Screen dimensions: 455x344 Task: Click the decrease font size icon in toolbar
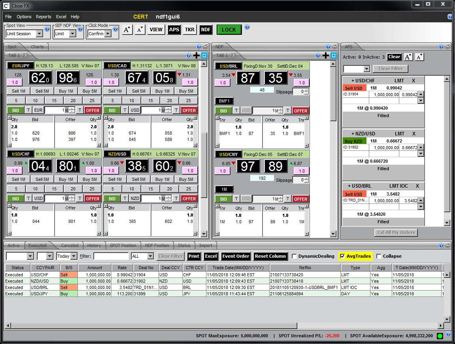(140, 30)
